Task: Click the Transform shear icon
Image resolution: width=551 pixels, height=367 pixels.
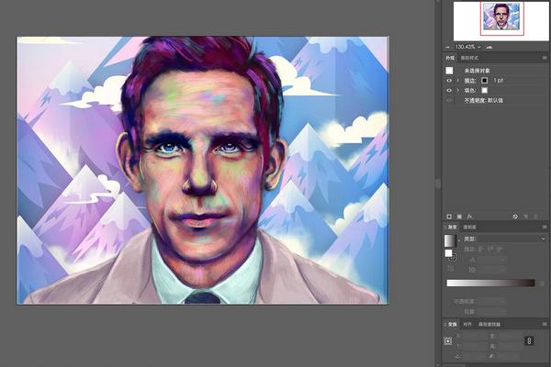Action: pyautogui.click(x=491, y=356)
